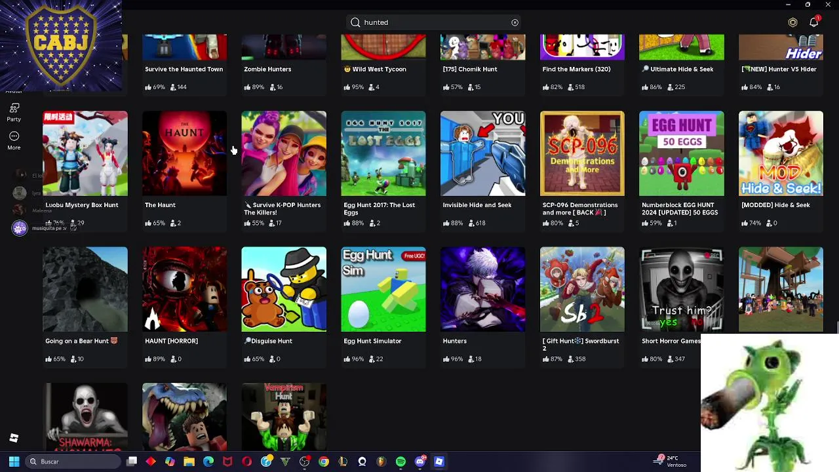Open the Vampirism Hunt thumbnail
This screenshot has width=839, height=472.
click(x=284, y=417)
